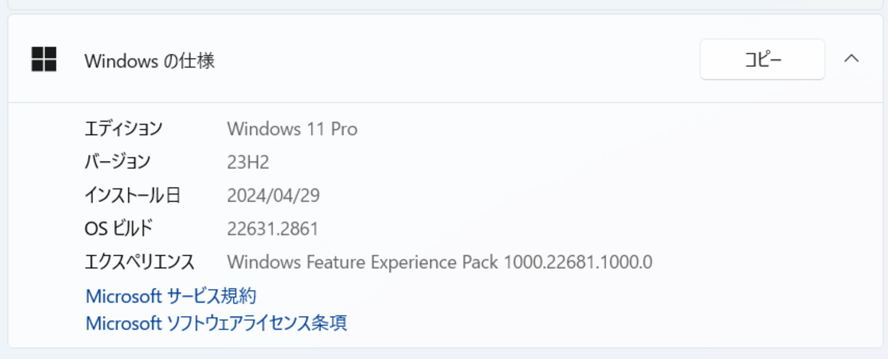Click the OS ビルド label
The image size is (888, 359).
119,229
